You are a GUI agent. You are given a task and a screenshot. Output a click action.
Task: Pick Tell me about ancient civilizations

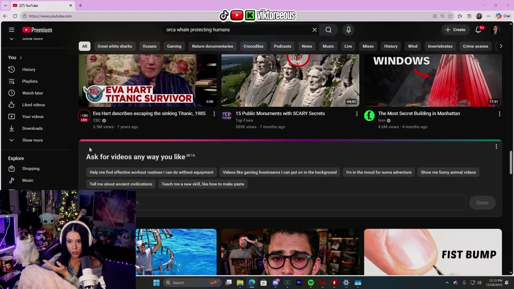(121, 184)
